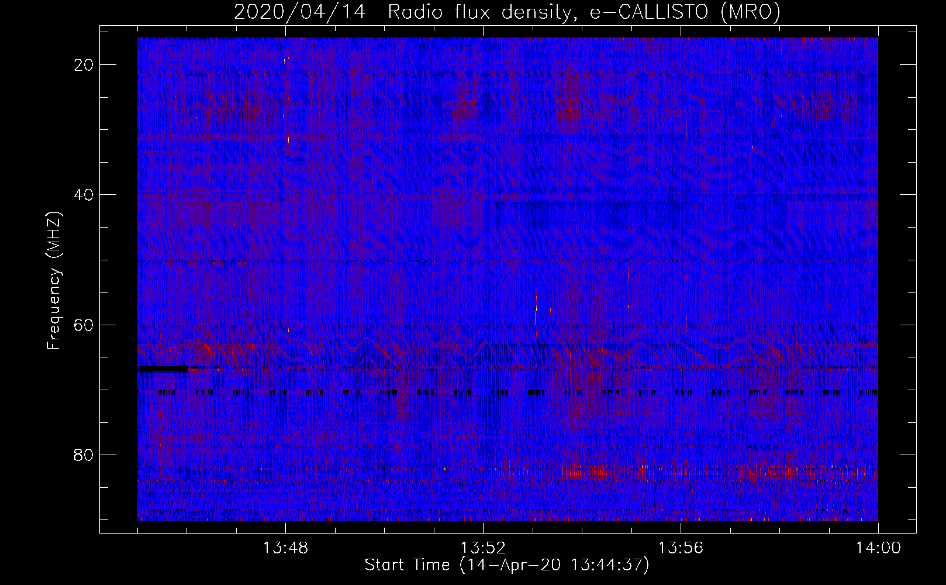946x585 pixels.
Task: Click the 13:56 time tick label
Action: click(x=681, y=548)
